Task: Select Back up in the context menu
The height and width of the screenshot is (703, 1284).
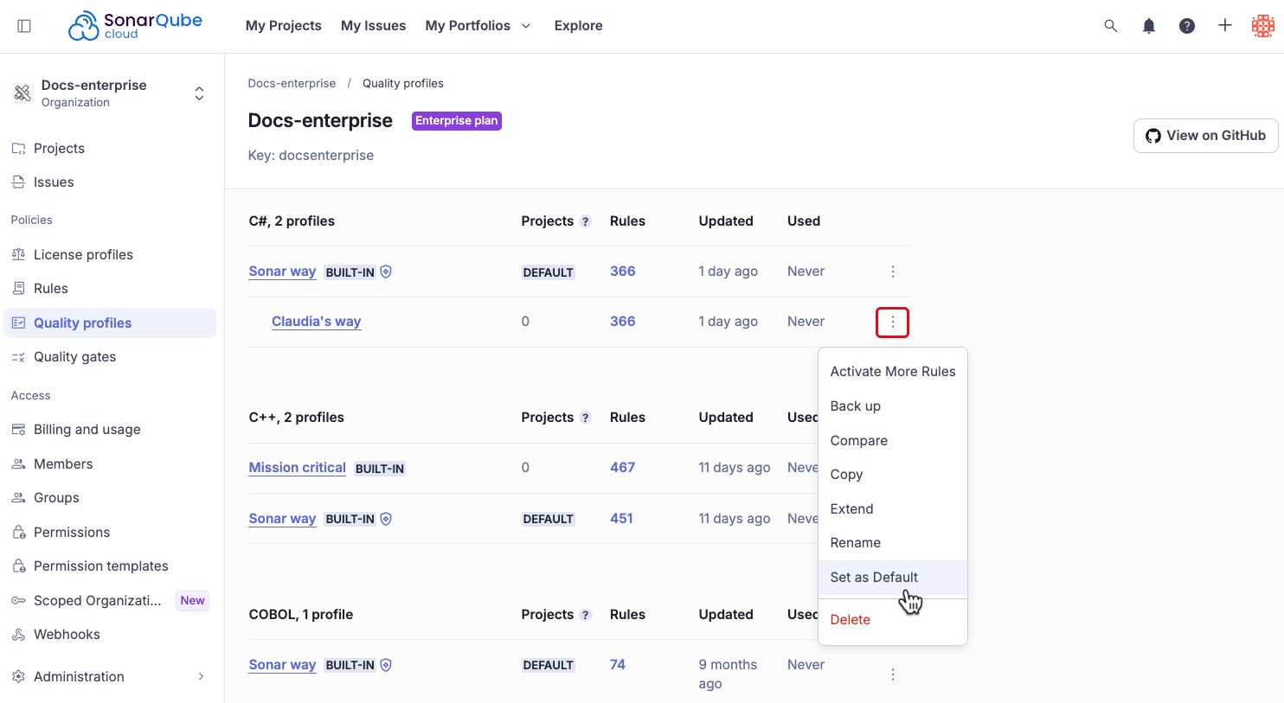Action: pyautogui.click(x=893, y=406)
